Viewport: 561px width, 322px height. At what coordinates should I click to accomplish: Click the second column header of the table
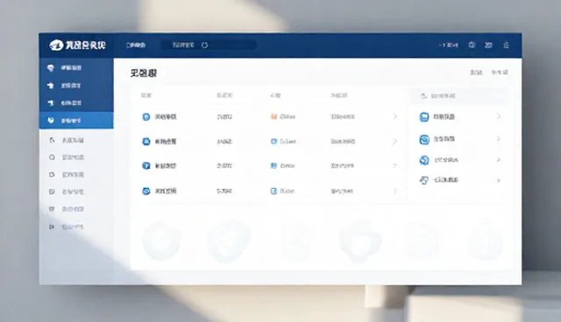pos(224,95)
